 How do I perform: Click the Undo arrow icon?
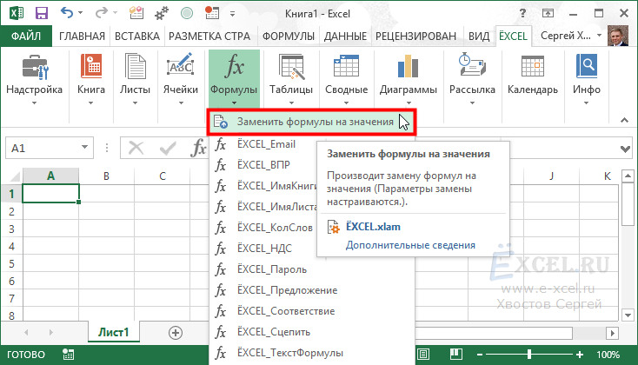tap(67, 13)
